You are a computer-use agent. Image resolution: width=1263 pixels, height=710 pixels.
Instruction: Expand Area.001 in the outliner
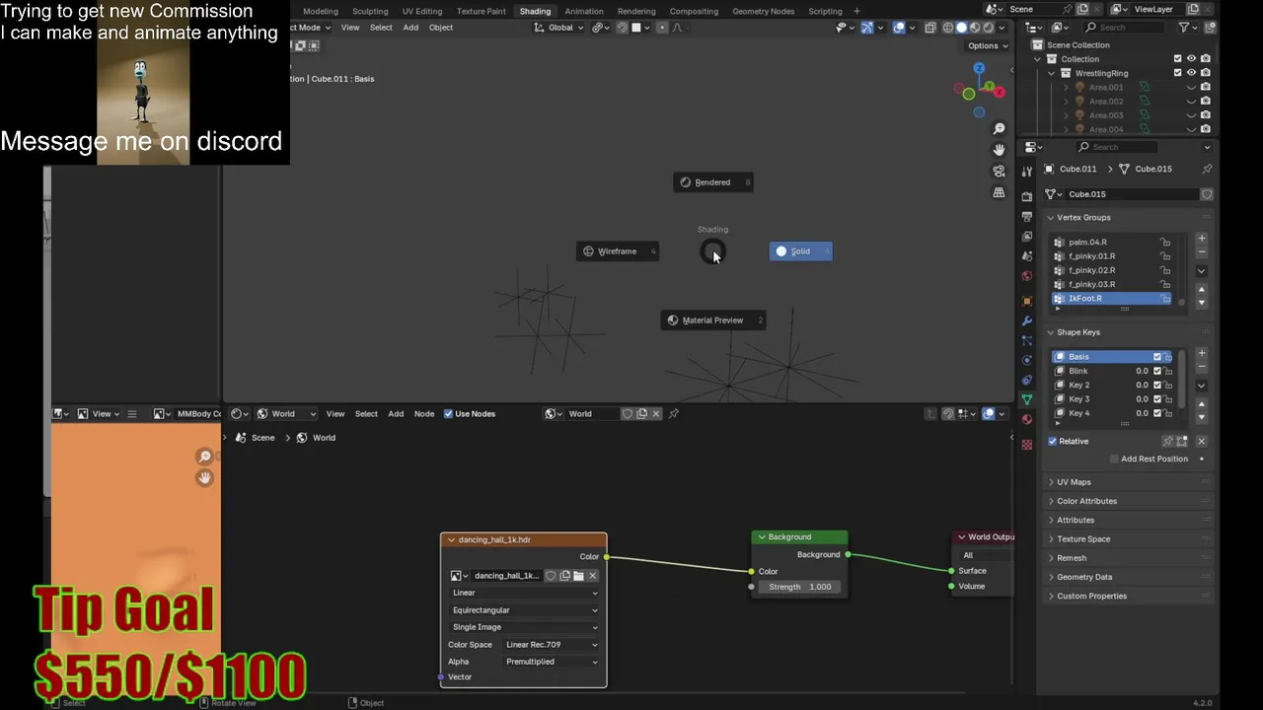click(x=1066, y=88)
